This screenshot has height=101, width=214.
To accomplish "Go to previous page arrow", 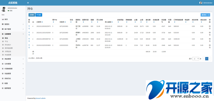I will point(204,59).
